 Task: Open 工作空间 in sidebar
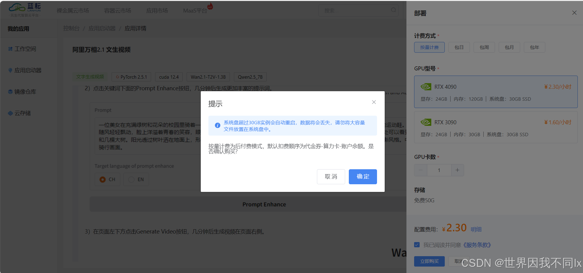tap(25, 49)
